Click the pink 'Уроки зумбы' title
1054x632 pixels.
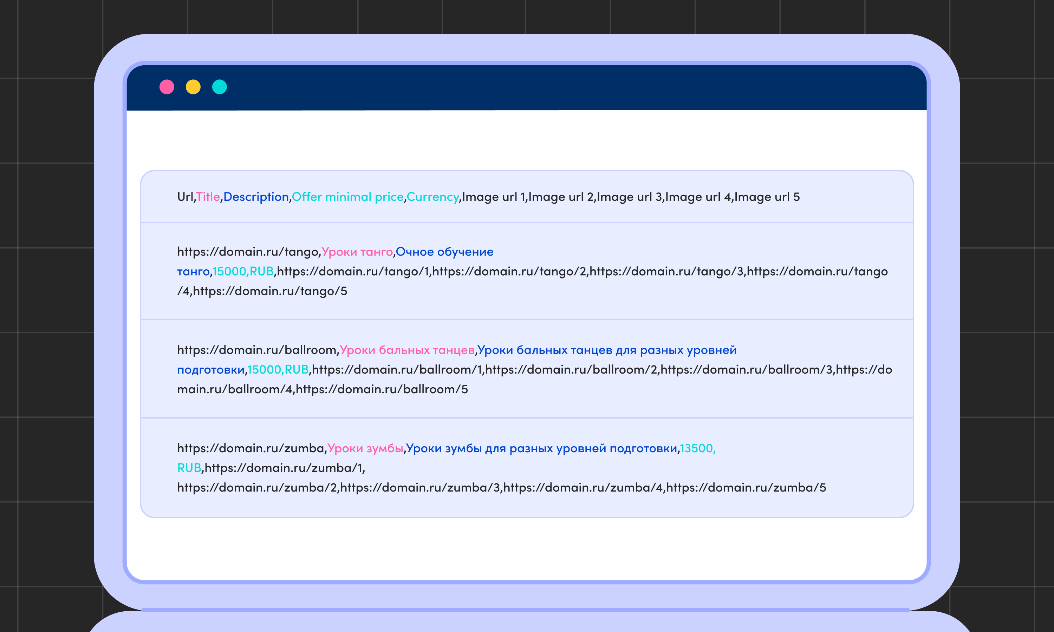365,448
